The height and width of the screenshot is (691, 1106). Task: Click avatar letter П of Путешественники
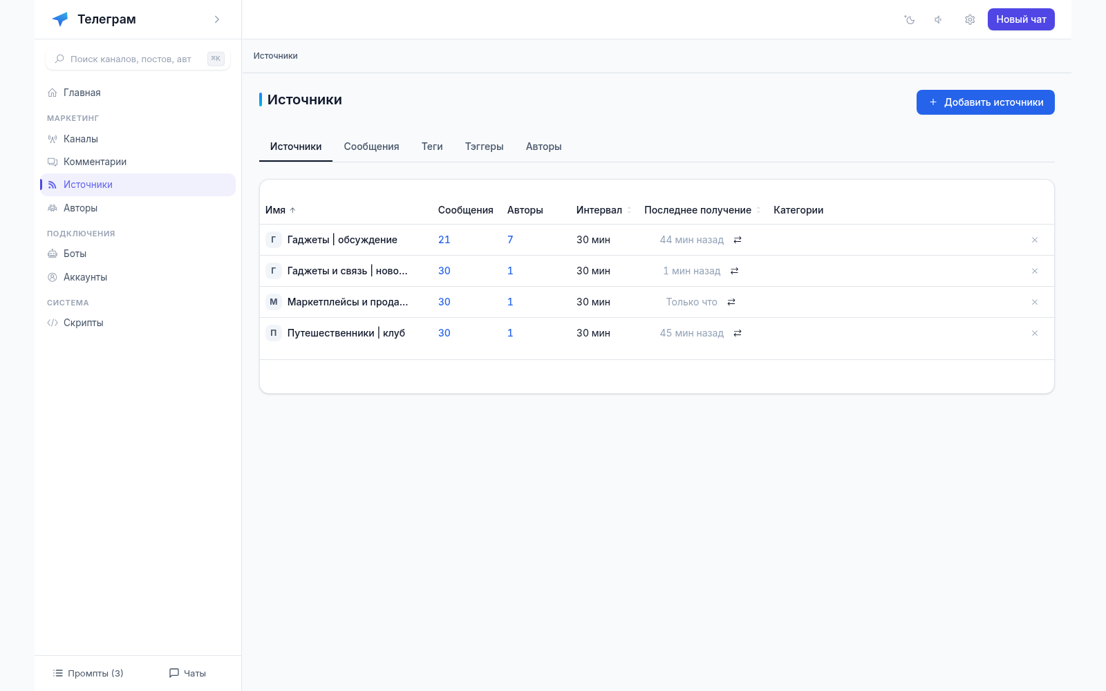click(274, 333)
